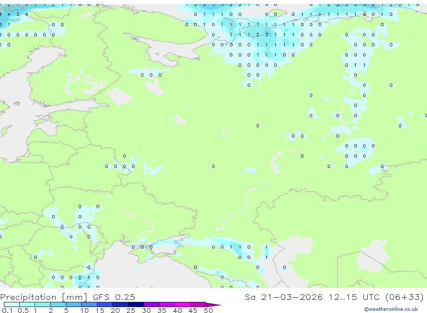This screenshot has height=313, width=427.
Task: Select the '40' legend scale label
Action: pos(177,310)
